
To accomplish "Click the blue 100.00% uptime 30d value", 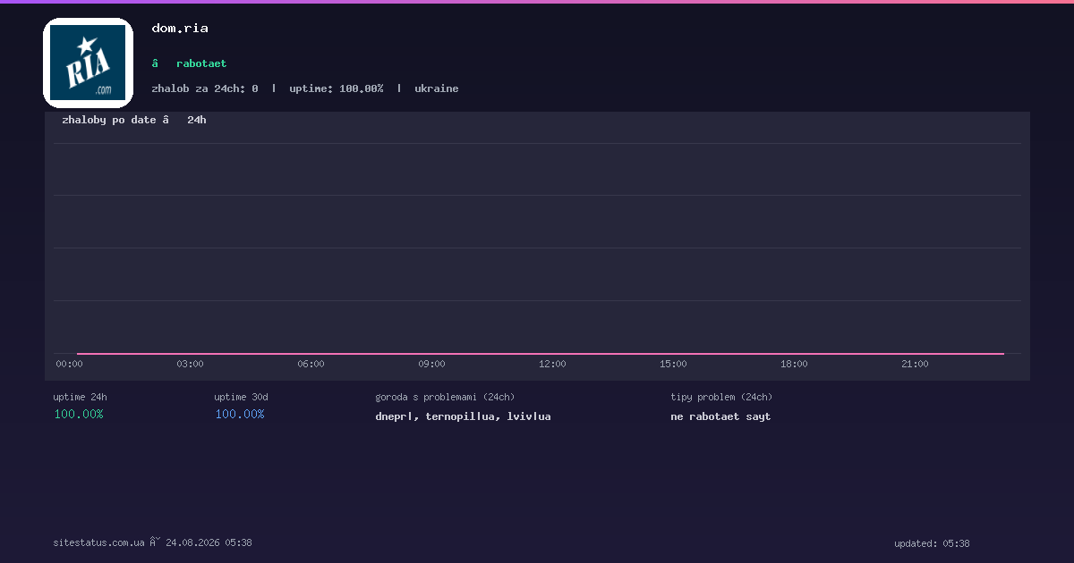I will tap(240, 414).
